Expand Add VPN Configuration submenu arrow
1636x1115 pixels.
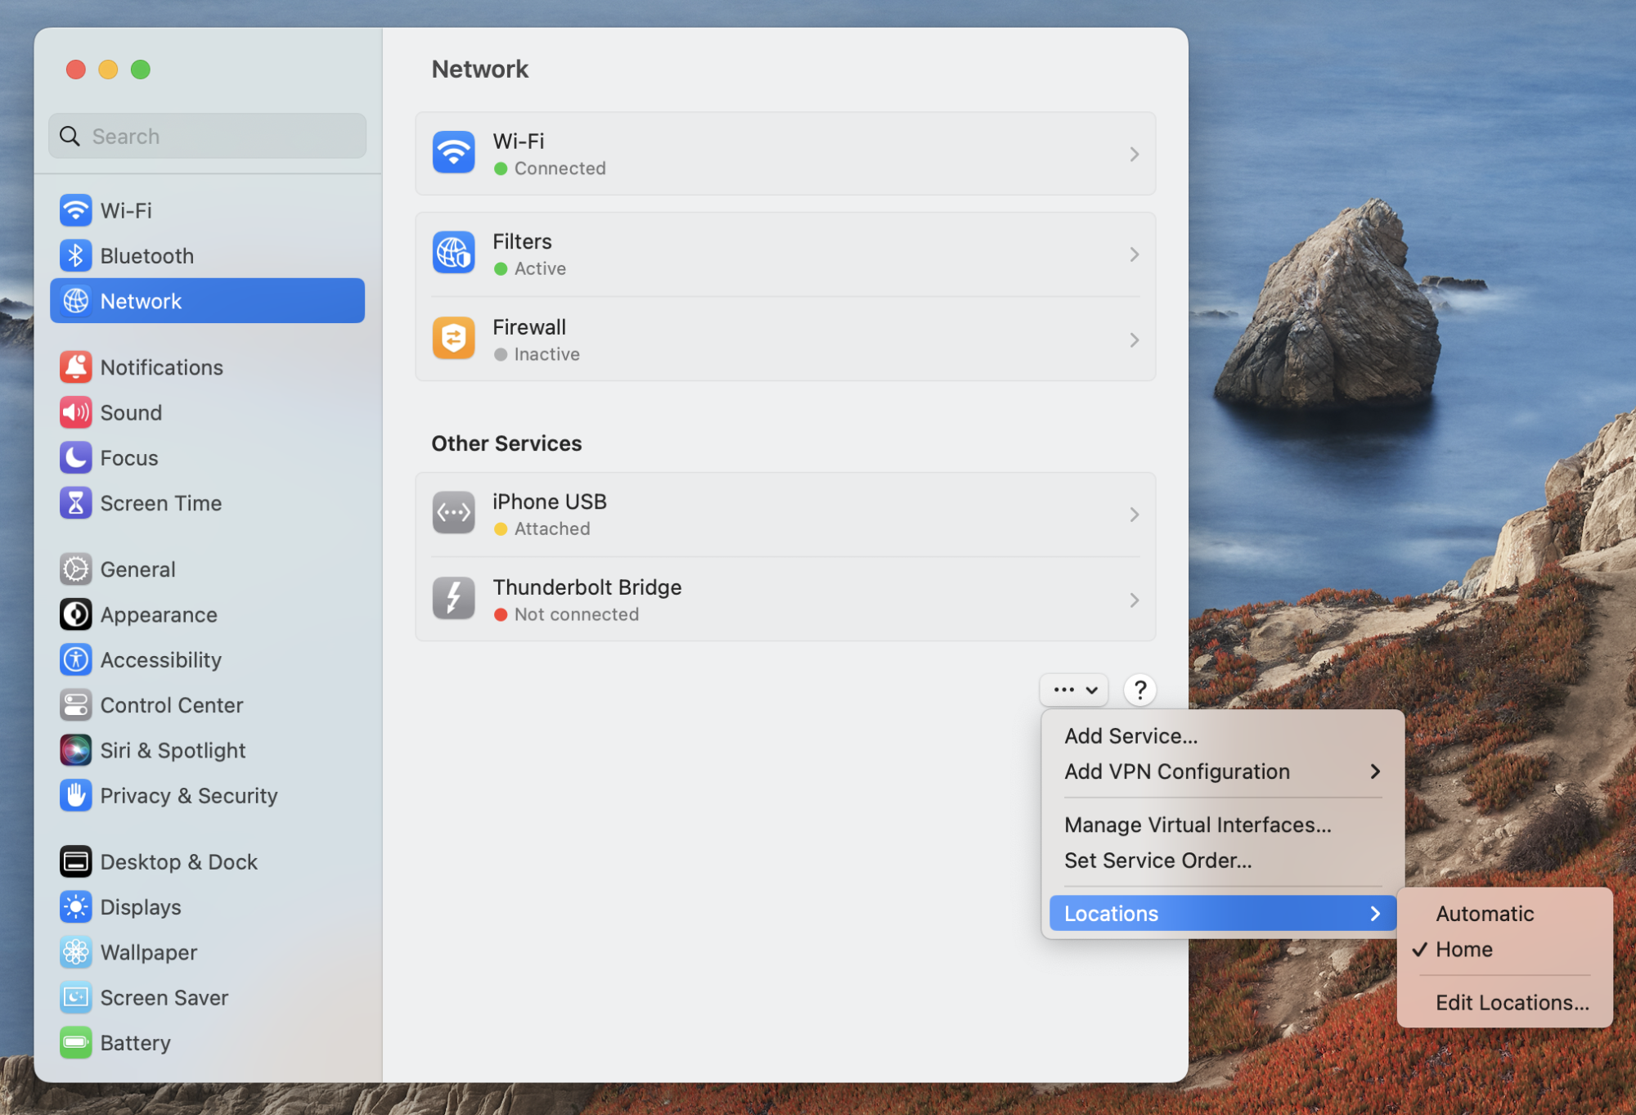[x=1375, y=771]
